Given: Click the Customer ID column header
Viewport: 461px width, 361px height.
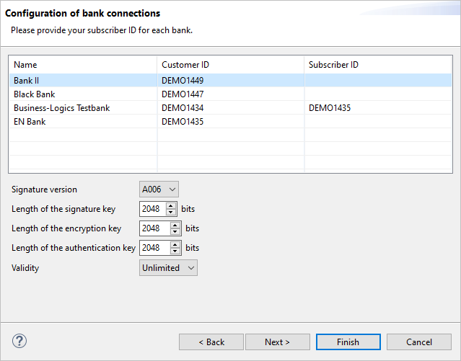Looking at the screenshot, I should [x=230, y=65].
